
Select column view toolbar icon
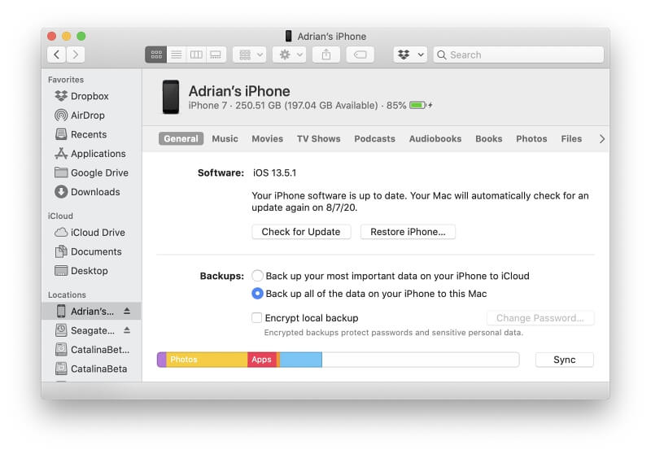[195, 55]
